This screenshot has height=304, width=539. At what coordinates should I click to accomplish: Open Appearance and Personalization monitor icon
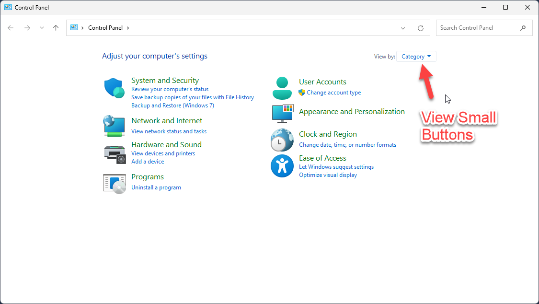[x=282, y=113]
